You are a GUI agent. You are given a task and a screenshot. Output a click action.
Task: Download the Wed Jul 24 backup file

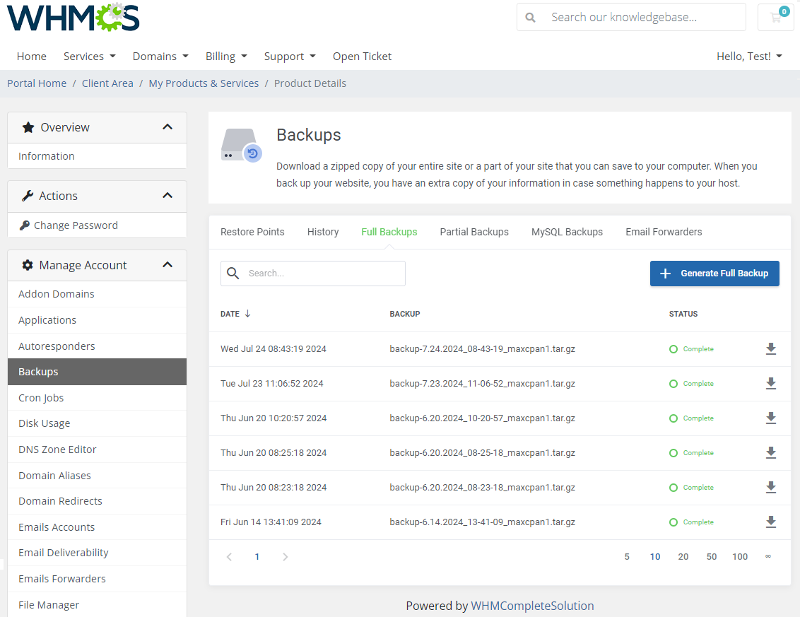click(771, 348)
